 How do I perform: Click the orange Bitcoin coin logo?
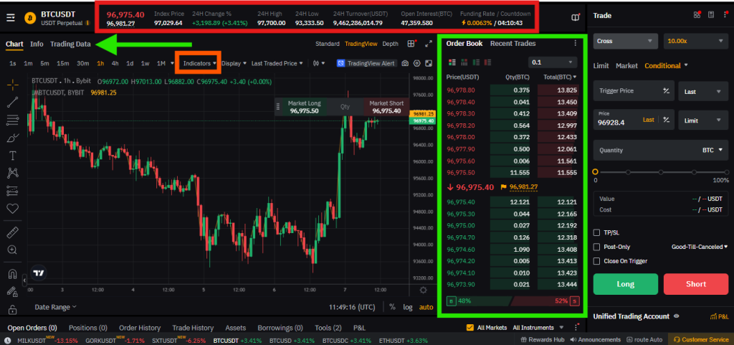[30, 18]
